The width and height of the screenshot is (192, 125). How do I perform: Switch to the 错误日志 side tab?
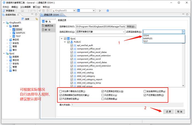[48, 26]
